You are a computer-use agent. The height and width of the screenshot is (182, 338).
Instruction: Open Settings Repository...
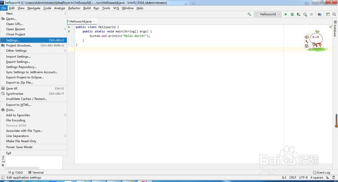(33, 67)
